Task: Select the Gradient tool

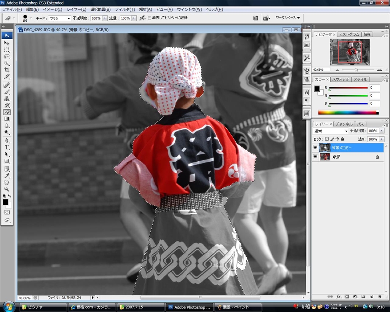Action: pyautogui.click(x=7, y=119)
